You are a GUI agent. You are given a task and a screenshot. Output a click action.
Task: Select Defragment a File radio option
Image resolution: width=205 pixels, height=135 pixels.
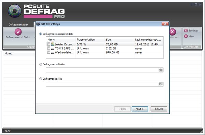pyautogui.click(x=41, y=79)
